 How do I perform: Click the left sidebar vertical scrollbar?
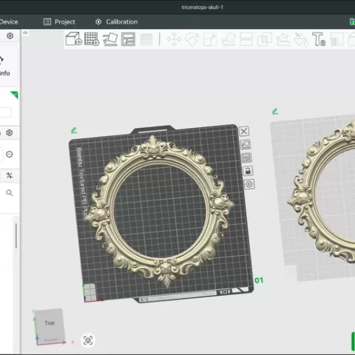click(16, 236)
